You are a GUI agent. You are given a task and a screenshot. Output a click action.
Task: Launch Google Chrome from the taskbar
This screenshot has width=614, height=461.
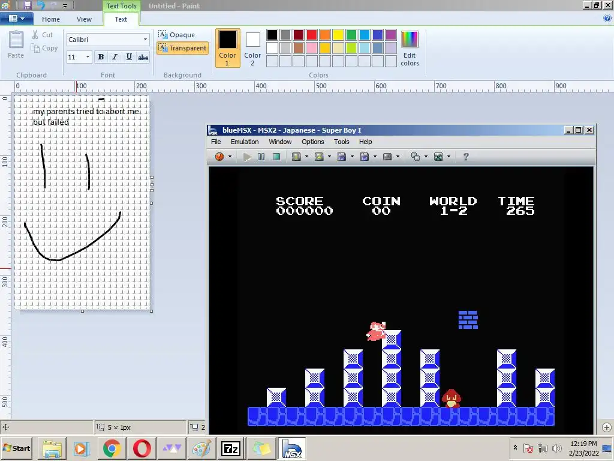112,448
